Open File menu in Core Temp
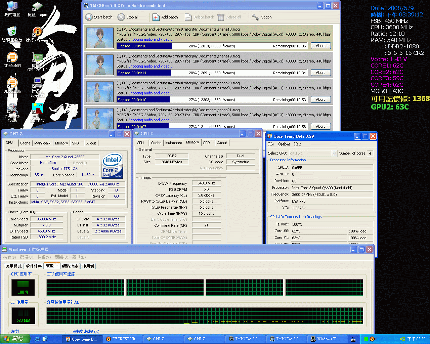The image size is (430, 344). click(271, 144)
